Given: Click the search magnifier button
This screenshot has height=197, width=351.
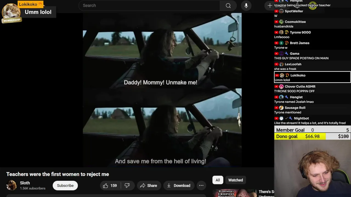Looking at the screenshot, I should pyautogui.click(x=228, y=5).
